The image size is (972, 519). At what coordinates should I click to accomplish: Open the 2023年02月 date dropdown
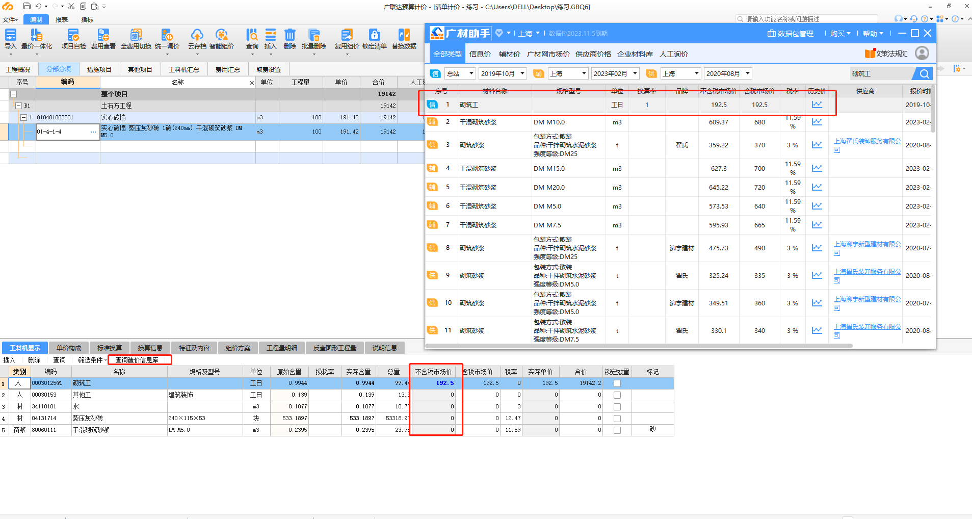point(615,74)
